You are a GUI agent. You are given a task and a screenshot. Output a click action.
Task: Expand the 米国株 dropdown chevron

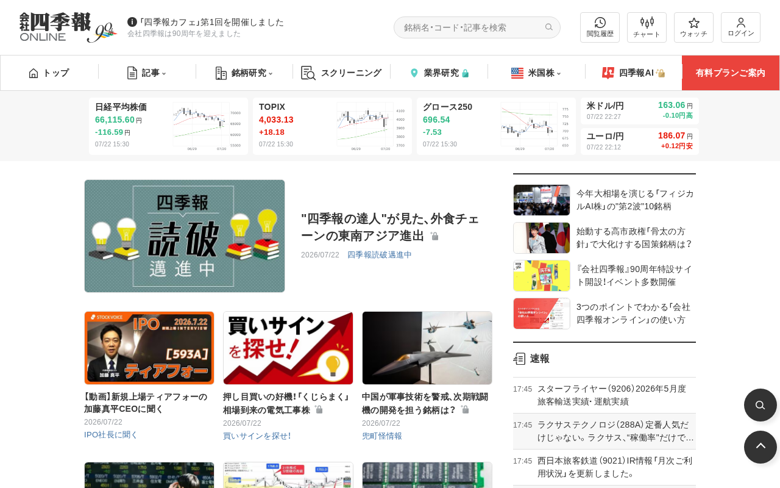[x=559, y=74]
